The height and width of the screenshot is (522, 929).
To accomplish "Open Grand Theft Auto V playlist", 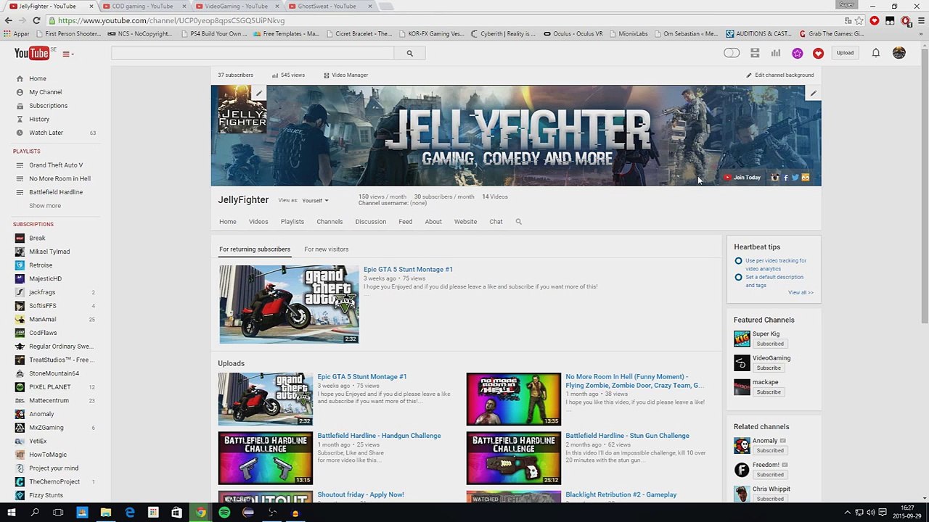I will 54,165.
